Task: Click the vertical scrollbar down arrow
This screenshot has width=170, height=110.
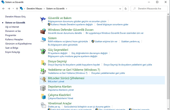Action: [x=168, y=109]
